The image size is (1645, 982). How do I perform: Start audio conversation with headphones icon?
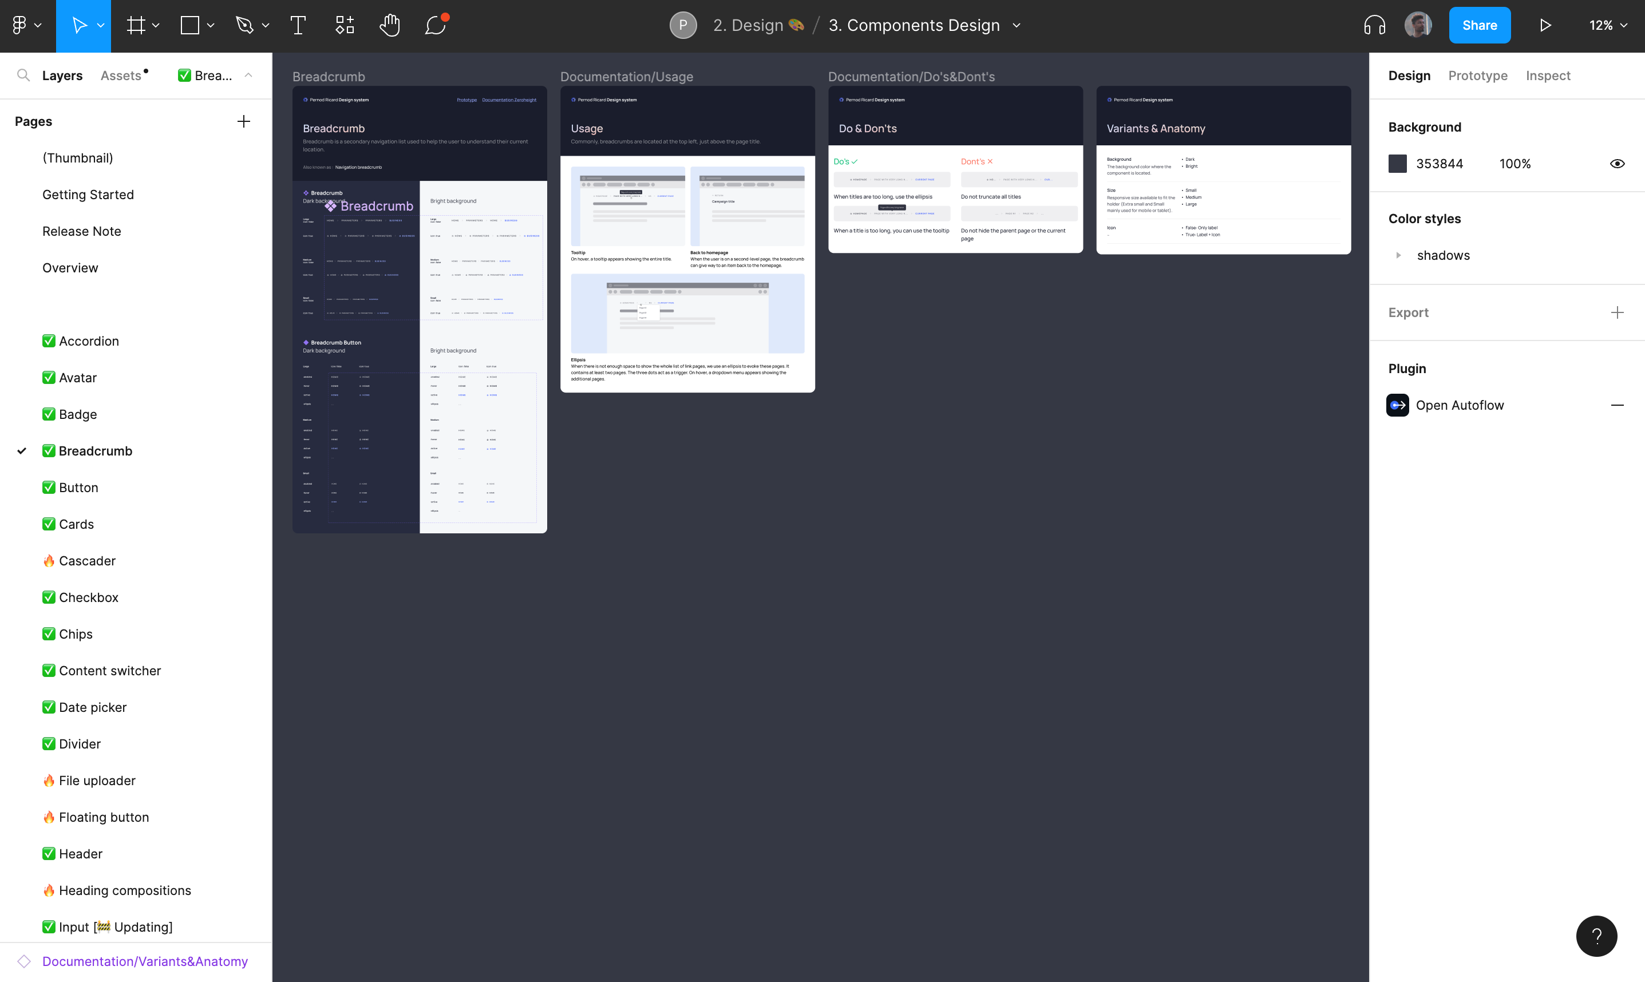1374,26
